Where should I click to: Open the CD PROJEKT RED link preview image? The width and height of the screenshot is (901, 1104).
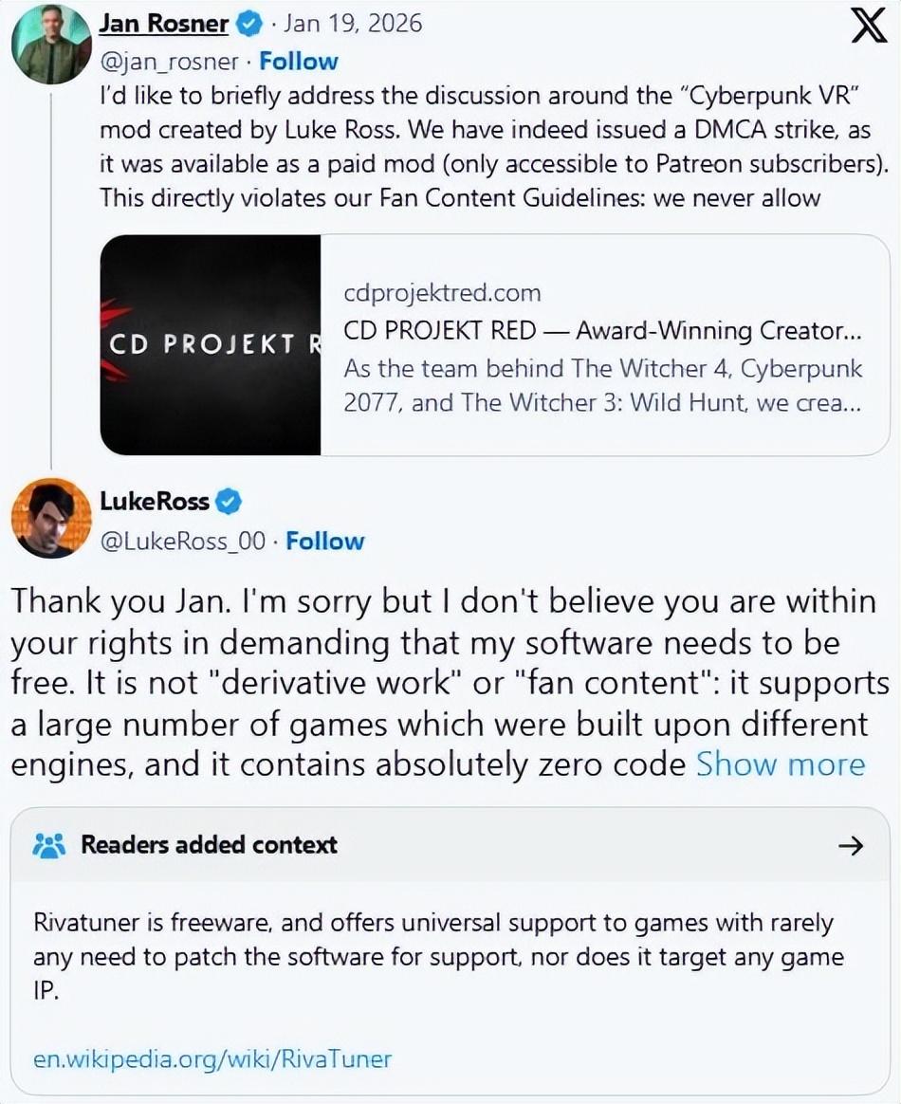pyautogui.click(x=211, y=345)
